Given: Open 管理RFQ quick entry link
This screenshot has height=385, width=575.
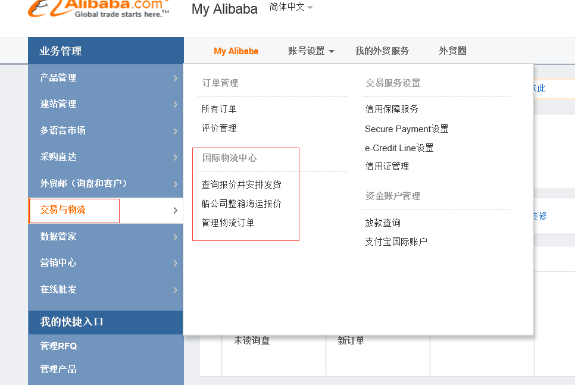Looking at the screenshot, I should pos(58,346).
